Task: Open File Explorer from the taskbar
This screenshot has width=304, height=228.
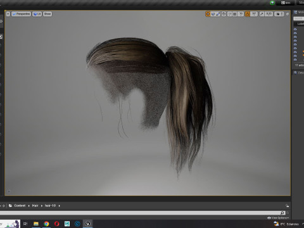Action: pyautogui.click(x=36, y=224)
